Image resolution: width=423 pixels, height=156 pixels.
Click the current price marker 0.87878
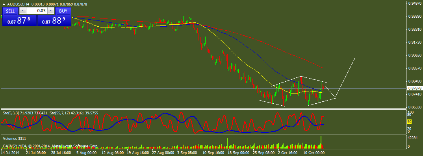(415, 88)
